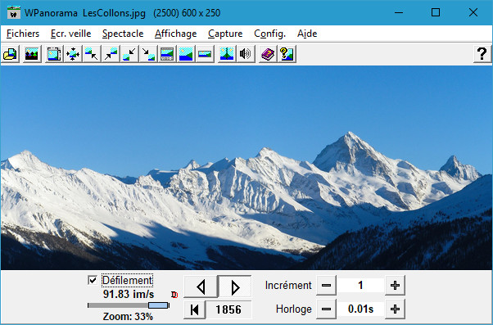Screen dimensions: 493x325
Task: Click the Horloge label
Action: pyautogui.click(x=294, y=309)
